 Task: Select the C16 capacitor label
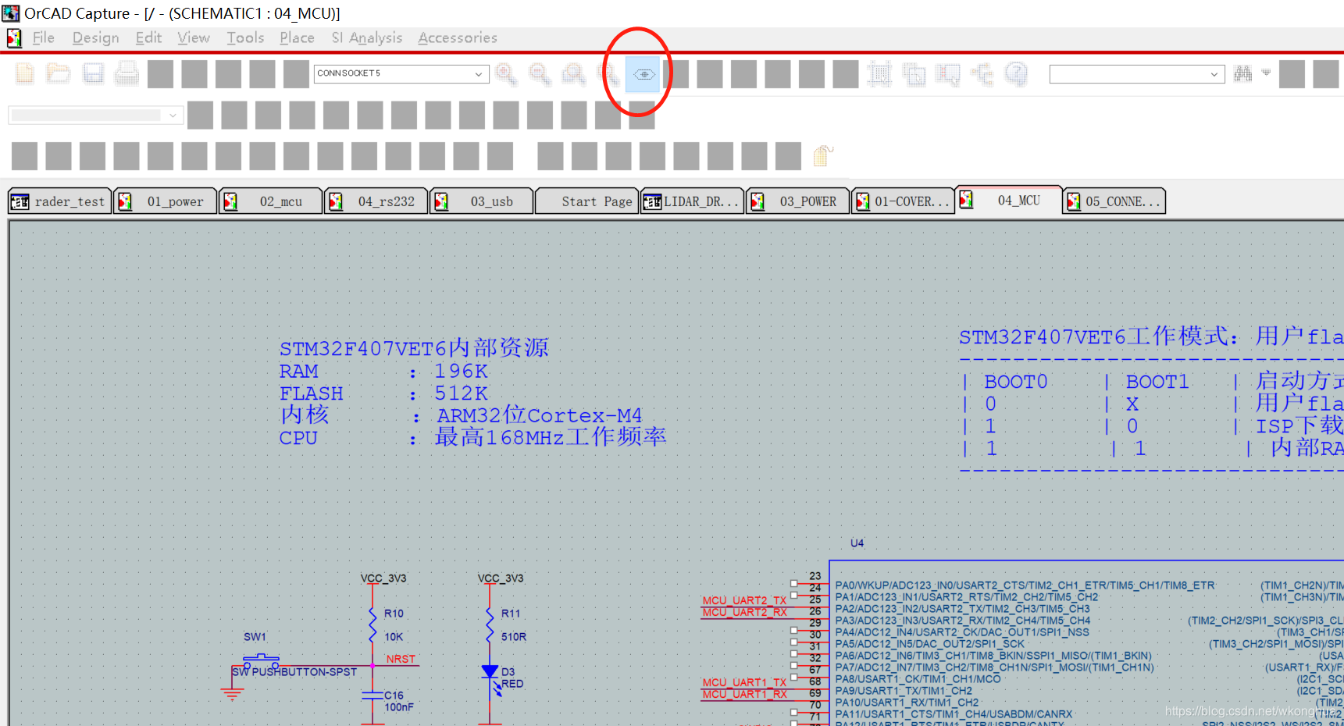pyautogui.click(x=394, y=695)
